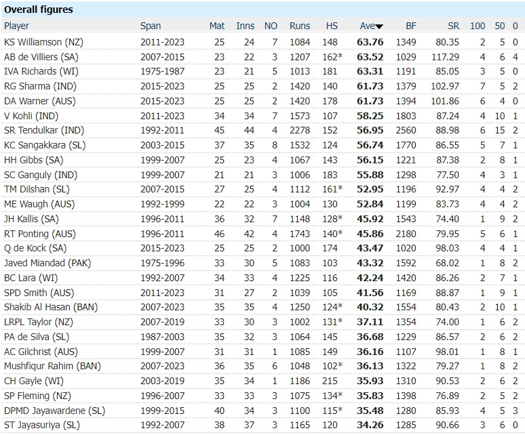Select AC Gilchrist (AUS) player name
525x435 pixels.
41,352
